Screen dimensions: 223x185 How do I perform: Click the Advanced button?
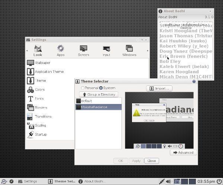click(183, 153)
